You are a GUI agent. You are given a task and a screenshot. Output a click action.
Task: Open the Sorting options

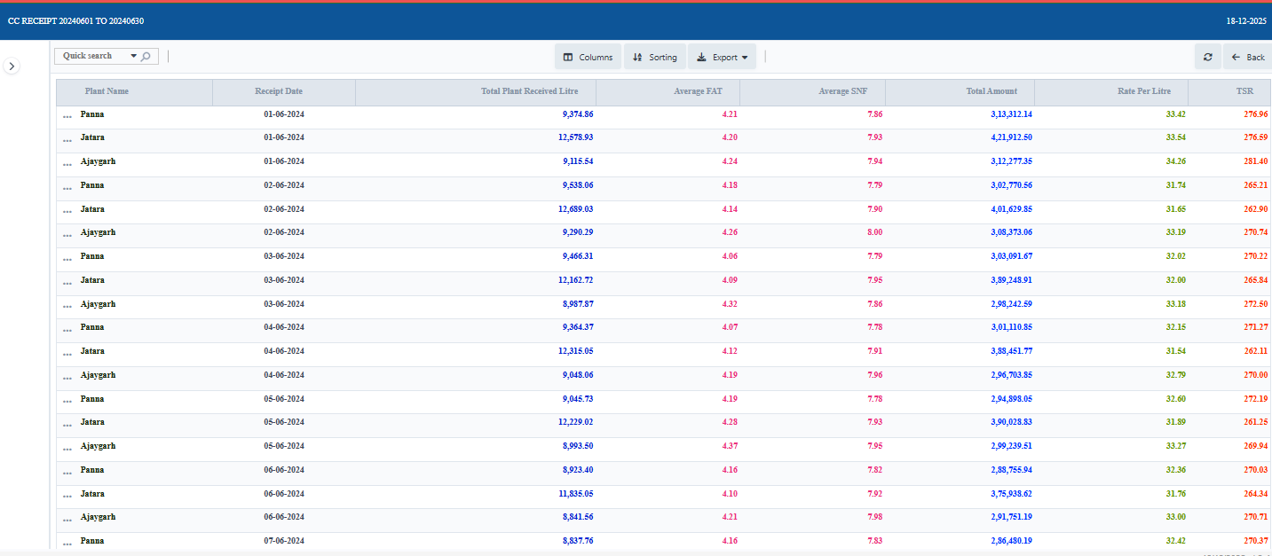654,57
